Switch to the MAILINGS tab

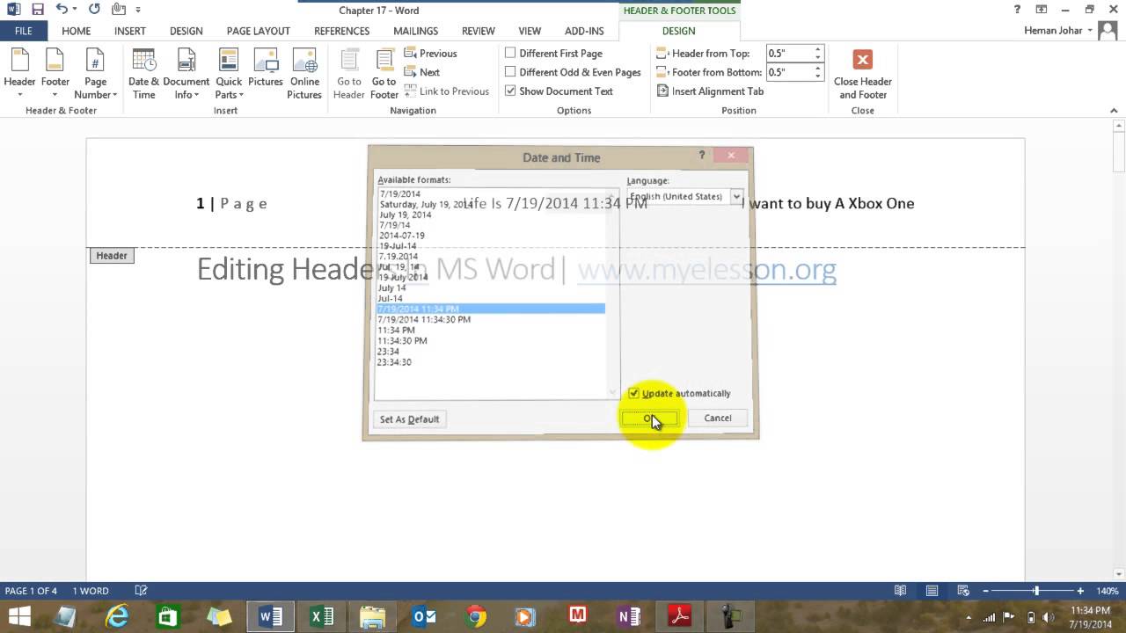(x=416, y=31)
